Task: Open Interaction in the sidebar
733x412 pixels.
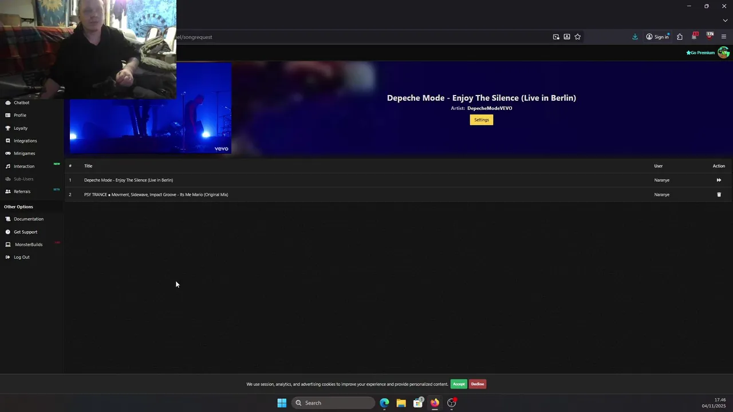Action: tap(24, 166)
